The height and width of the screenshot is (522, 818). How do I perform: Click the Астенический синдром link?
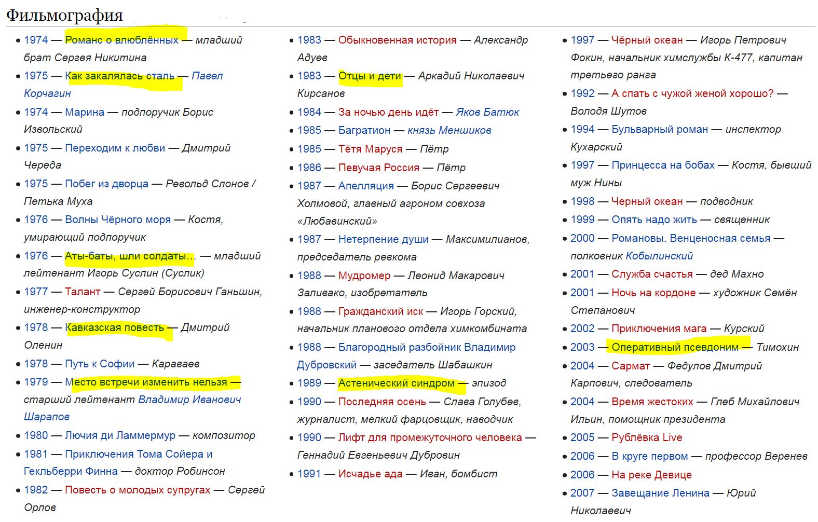coord(397,383)
